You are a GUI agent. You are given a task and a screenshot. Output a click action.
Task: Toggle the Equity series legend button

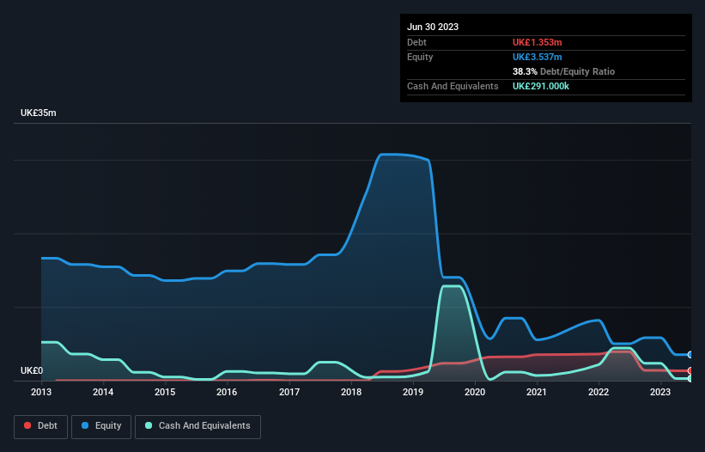point(101,426)
